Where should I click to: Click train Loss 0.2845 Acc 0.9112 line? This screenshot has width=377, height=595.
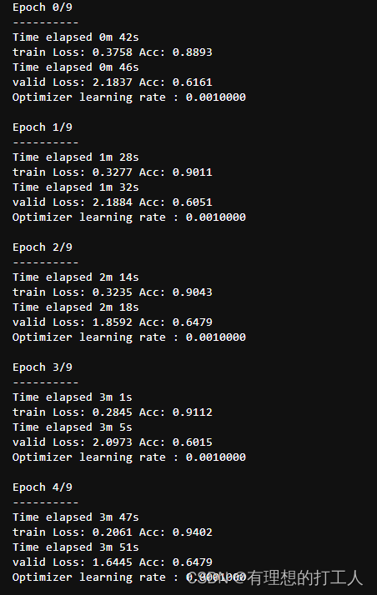113,412
